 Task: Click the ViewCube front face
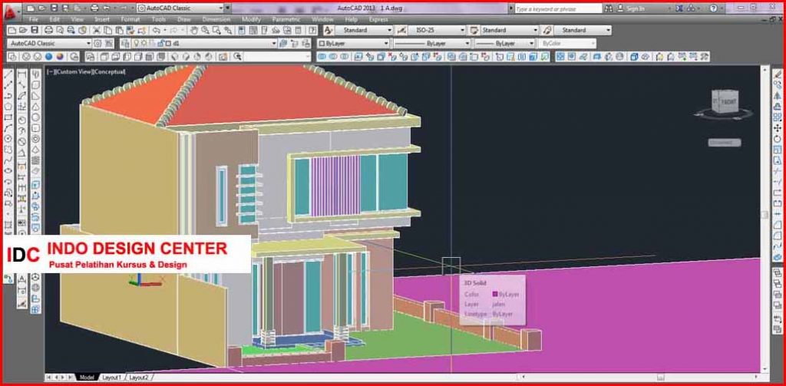click(x=728, y=103)
